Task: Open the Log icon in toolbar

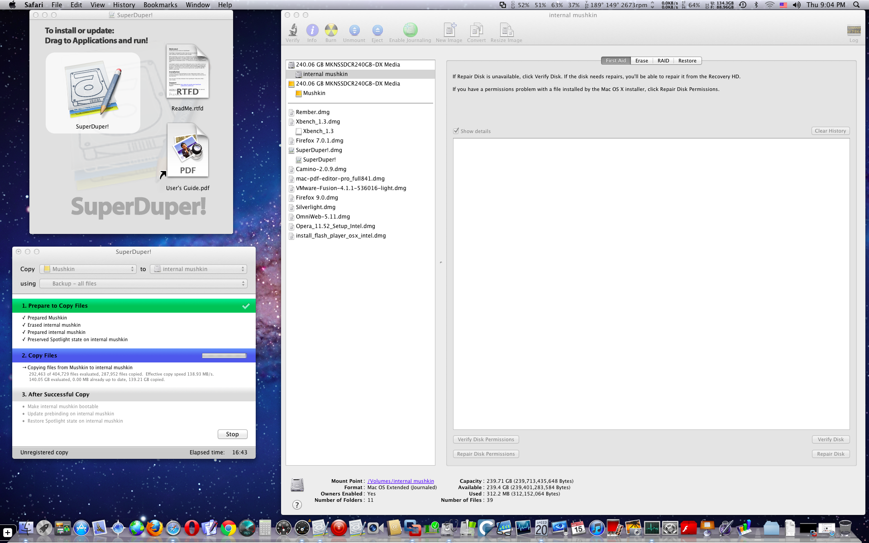Action: click(x=854, y=30)
